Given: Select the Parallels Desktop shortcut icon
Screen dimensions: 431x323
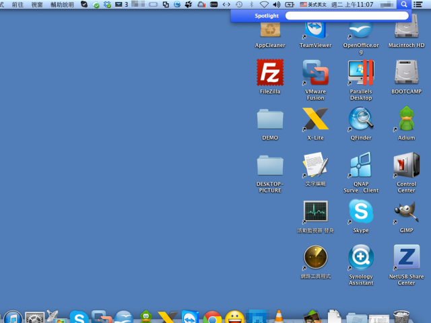Looking at the screenshot, I should tap(361, 73).
